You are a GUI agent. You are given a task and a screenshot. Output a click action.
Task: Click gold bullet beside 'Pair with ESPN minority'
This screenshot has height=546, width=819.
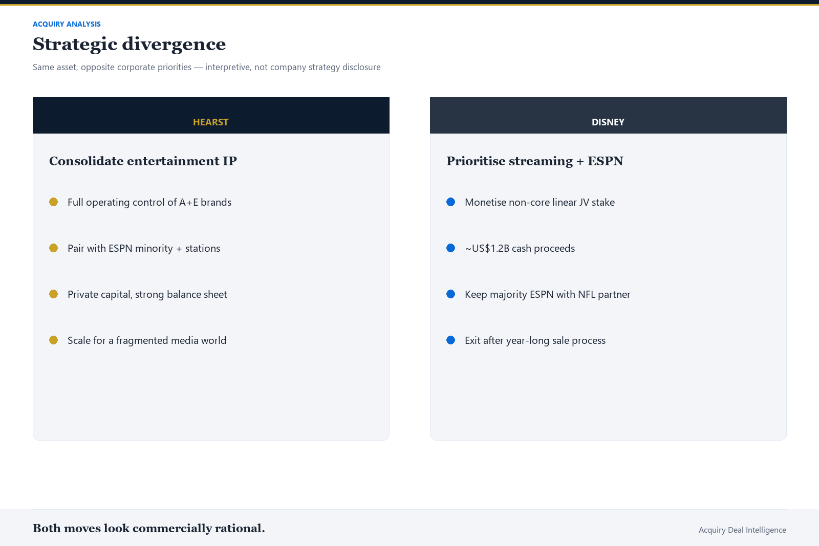53,248
